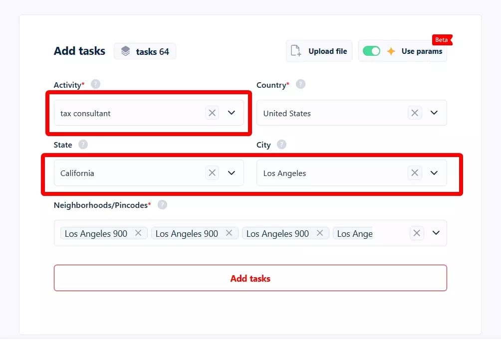Viewport: 501px width, 340px height.
Task: Open the Country dropdown arrow
Action: pyautogui.click(x=434, y=113)
